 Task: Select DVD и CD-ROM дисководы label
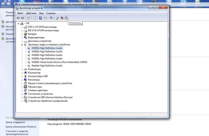click(x=42, y=27)
